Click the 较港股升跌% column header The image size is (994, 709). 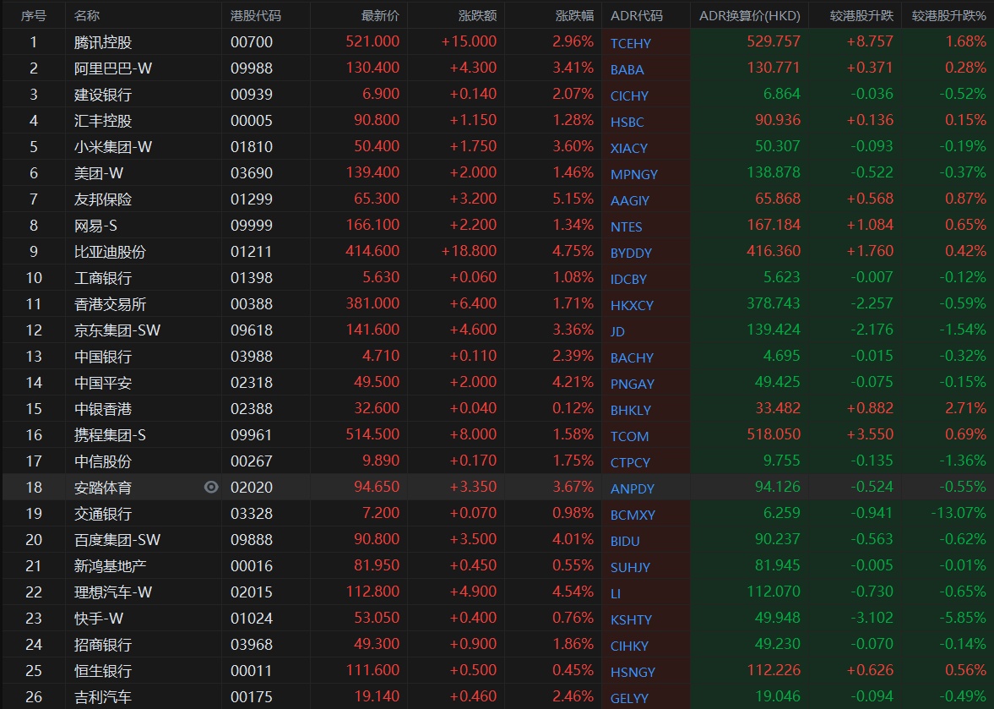pyautogui.click(x=949, y=16)
